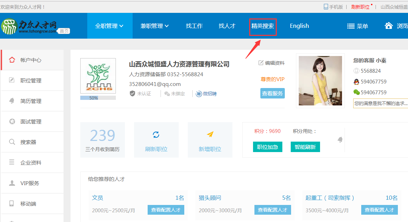Image resolution: width=408 pixels, height=222 pixels.
Task: Click 查看配置人才 for 起重工
Action: [x=379, y=210]
